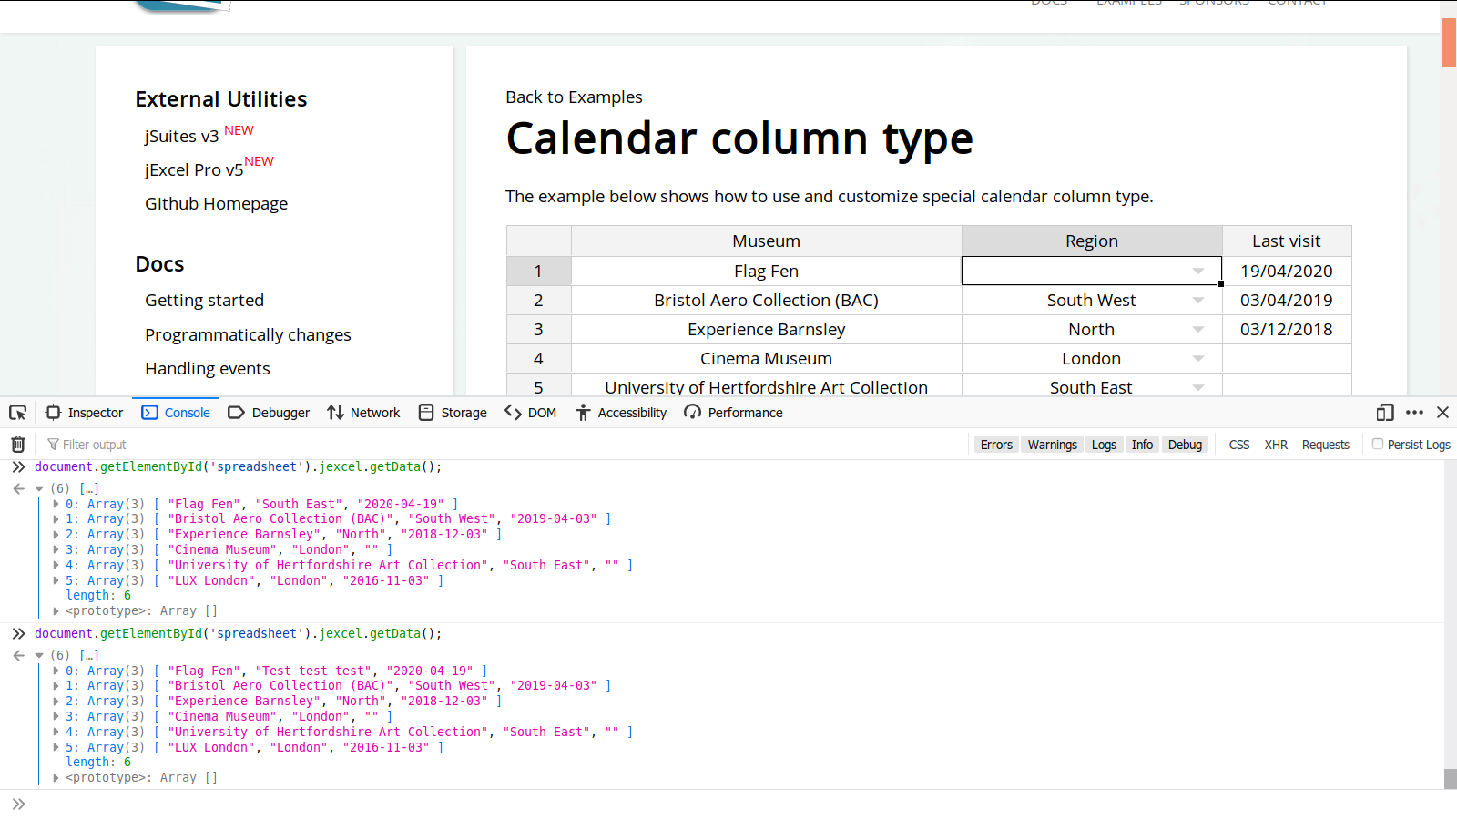Select the Last visit column header
The height and width of the screenshot is (820, 1457).
(x=1287, y=241)
